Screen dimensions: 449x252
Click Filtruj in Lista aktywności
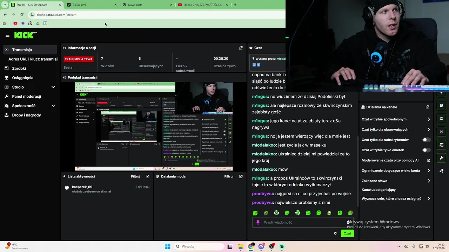click(135, 176)
